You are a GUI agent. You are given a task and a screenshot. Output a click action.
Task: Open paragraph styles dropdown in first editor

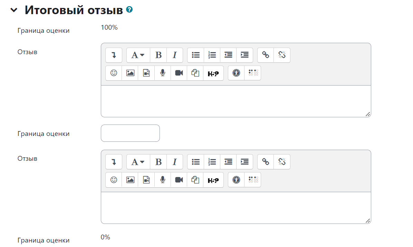[x=138, y=55]
